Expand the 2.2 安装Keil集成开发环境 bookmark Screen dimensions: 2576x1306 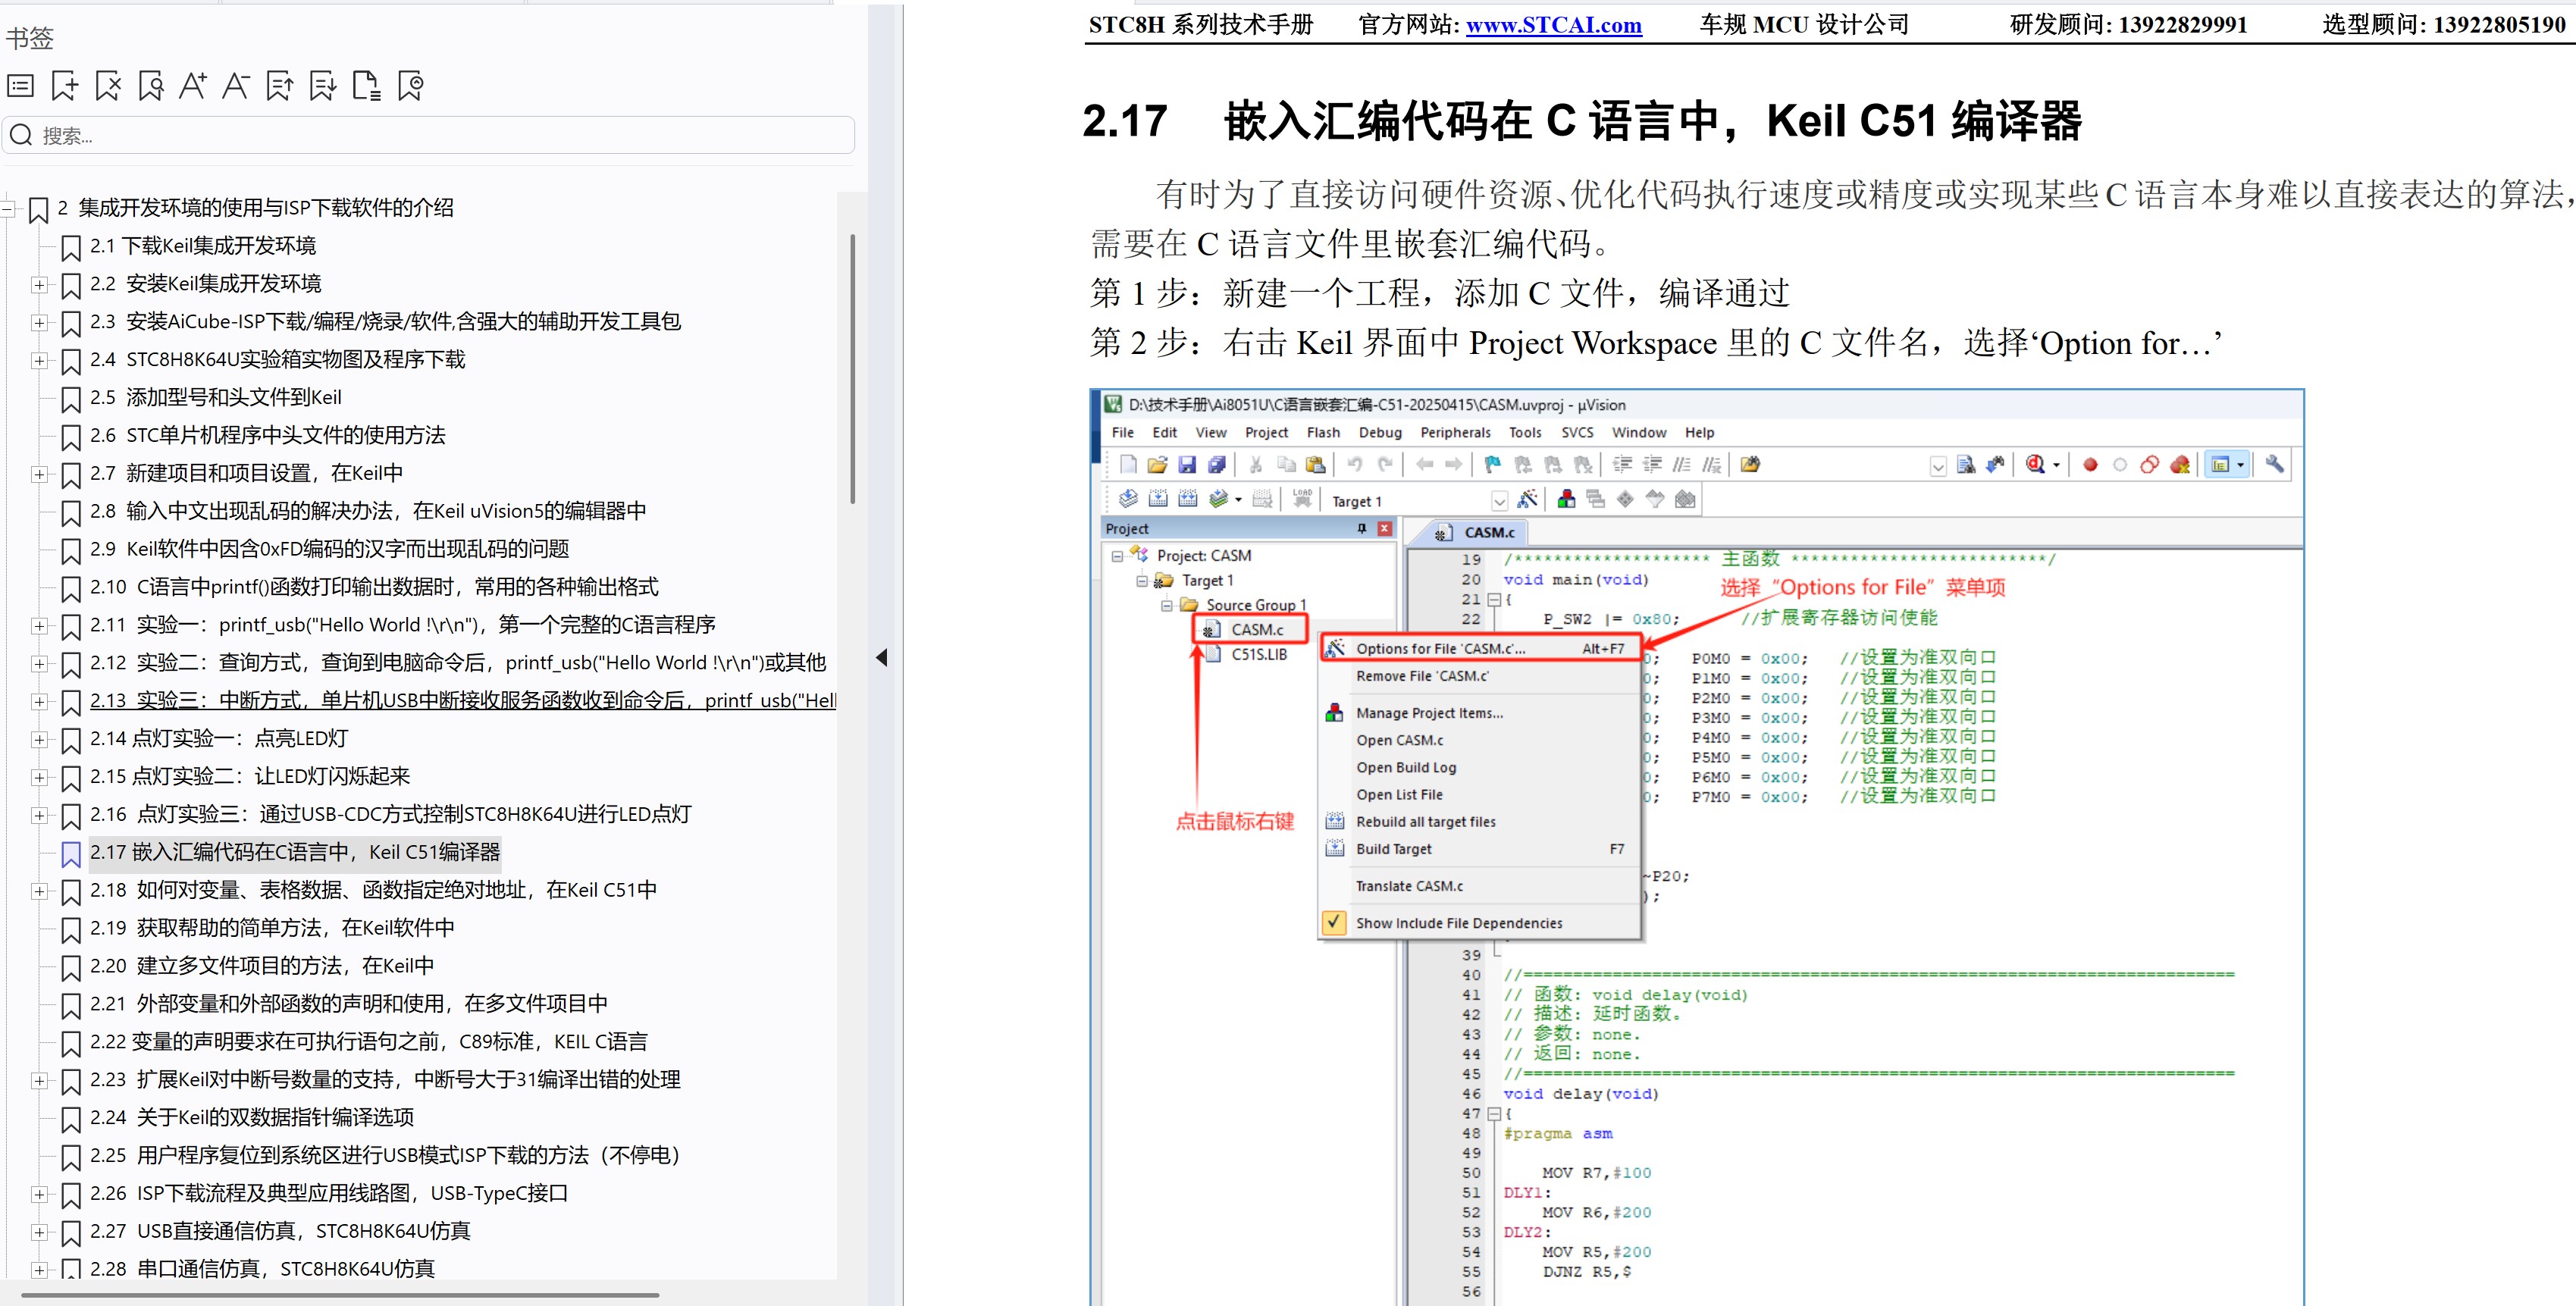(40, 285)
